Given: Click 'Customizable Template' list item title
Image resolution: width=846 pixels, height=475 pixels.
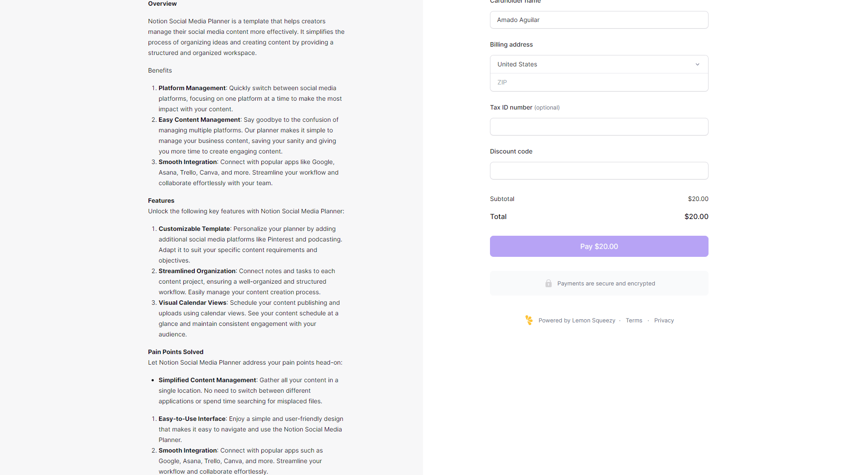Looking at the screenshot, I should pos(194,229).
